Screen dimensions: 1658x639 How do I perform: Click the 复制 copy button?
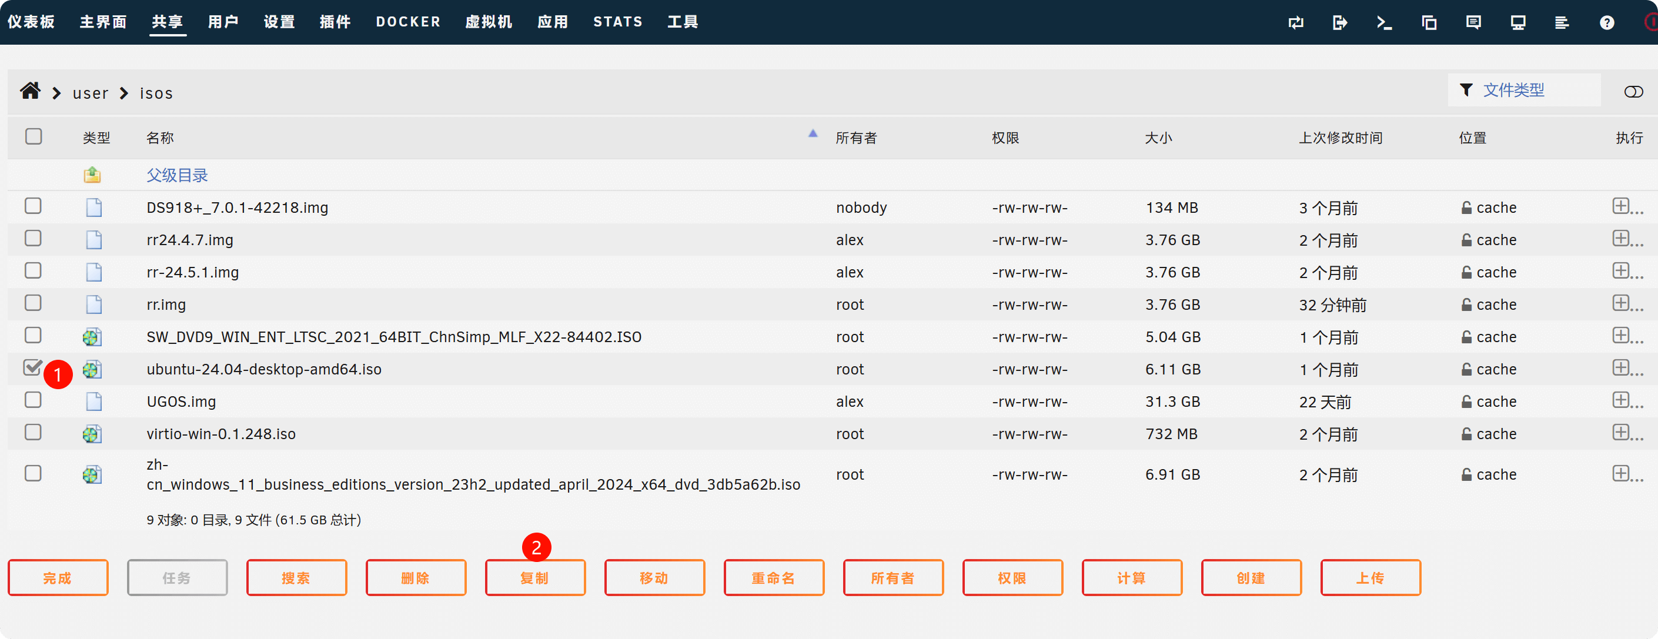click(x=535, y=577)
